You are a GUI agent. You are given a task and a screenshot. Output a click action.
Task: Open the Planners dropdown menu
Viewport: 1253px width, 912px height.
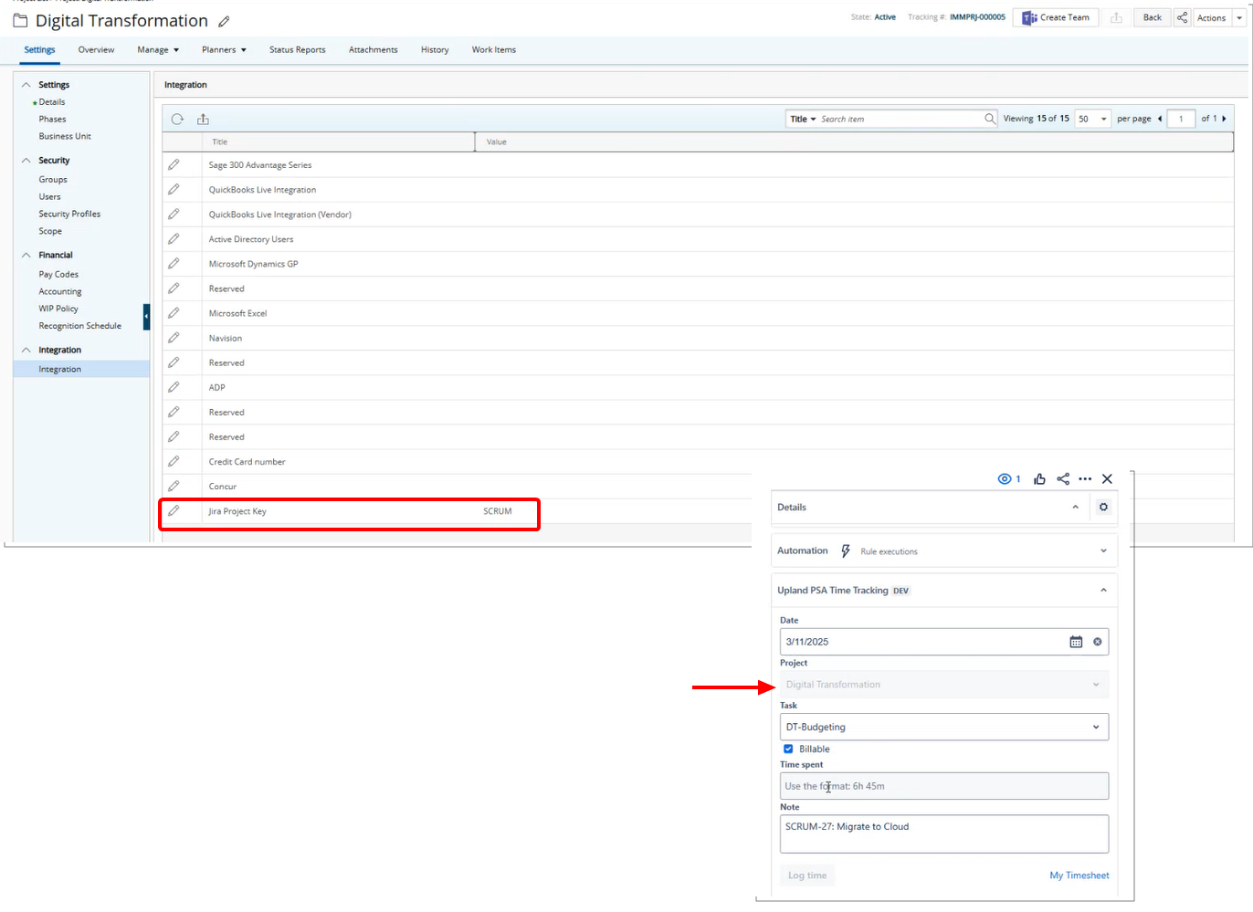[x=224, y=49]
